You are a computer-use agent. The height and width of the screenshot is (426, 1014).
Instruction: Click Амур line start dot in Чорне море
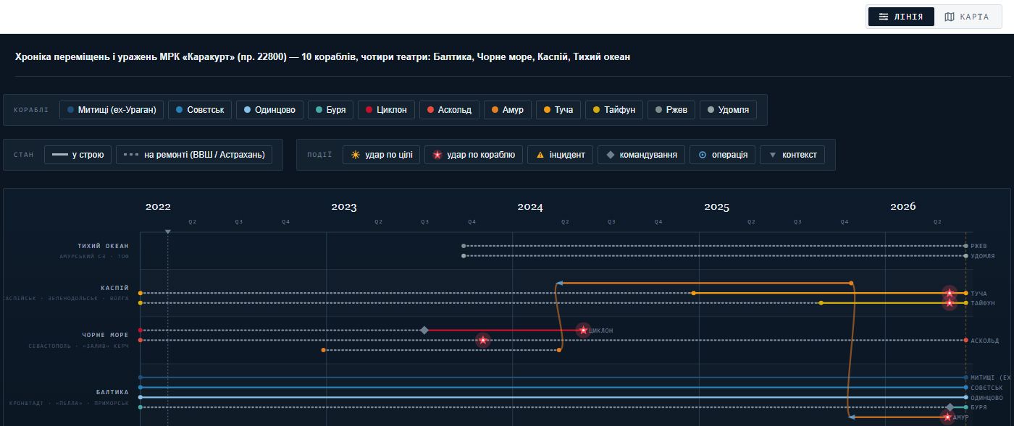coord(323,350)
